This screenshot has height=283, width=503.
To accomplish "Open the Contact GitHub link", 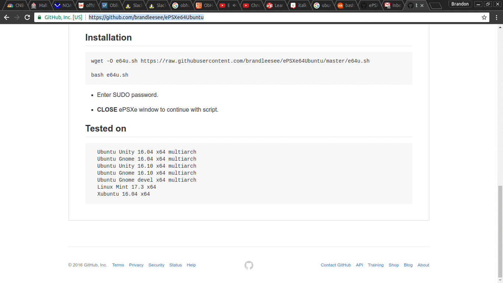I will 336,265.
